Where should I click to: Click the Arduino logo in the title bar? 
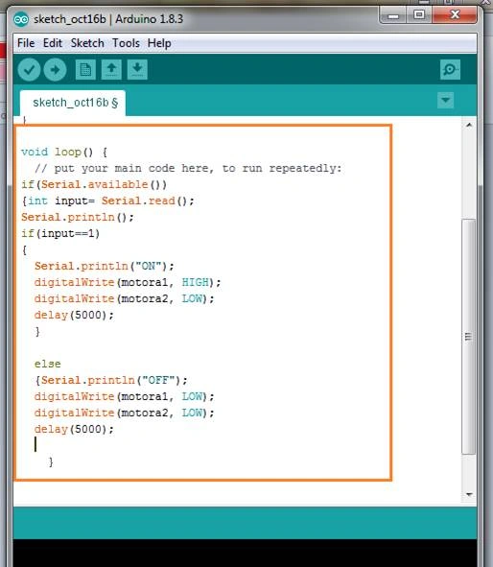pos(21,19)
